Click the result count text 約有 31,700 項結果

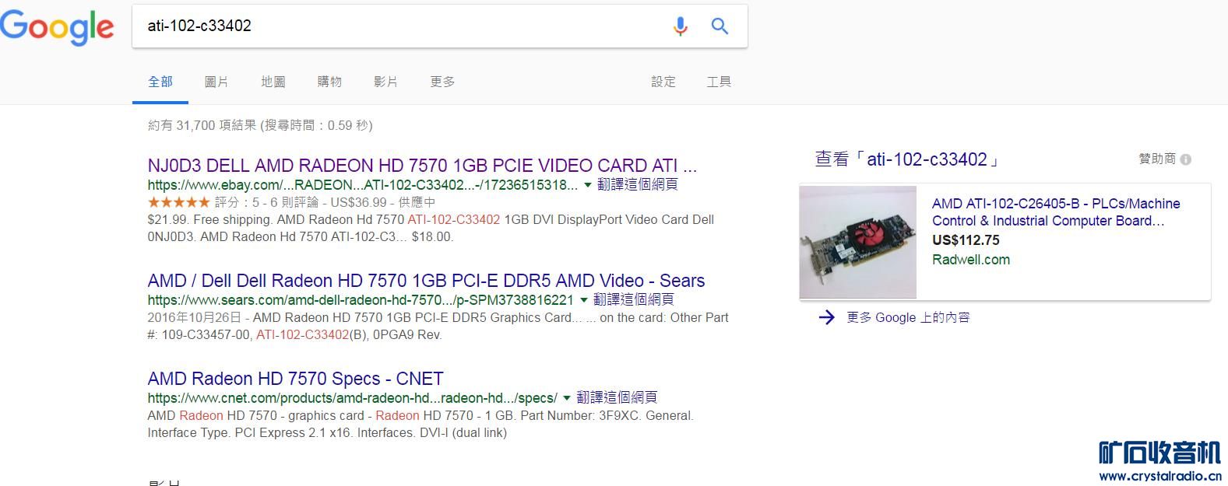pyautogui.click(x=260, y=125)
